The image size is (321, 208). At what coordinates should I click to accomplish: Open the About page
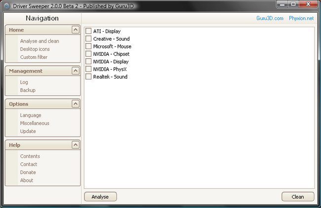pos(26,180)
